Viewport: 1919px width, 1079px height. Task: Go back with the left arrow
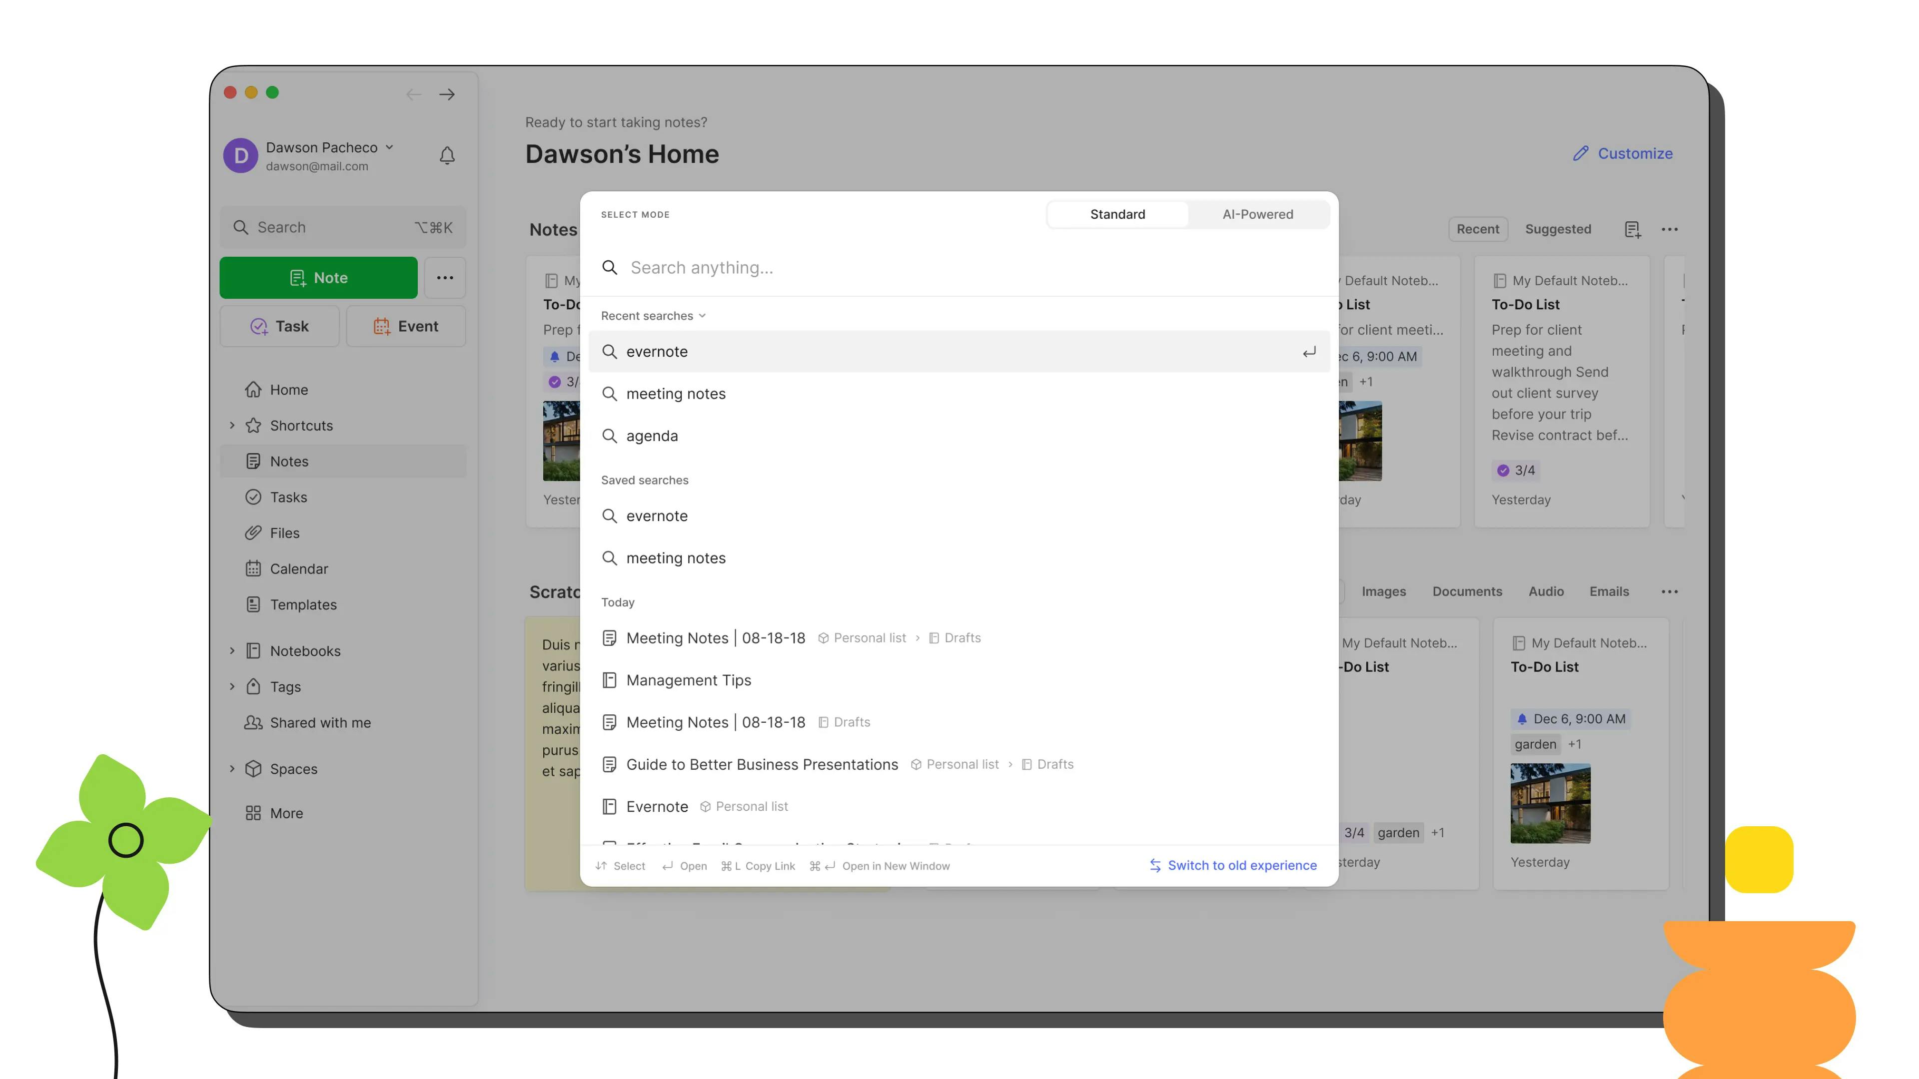click(x=413, y=94)
